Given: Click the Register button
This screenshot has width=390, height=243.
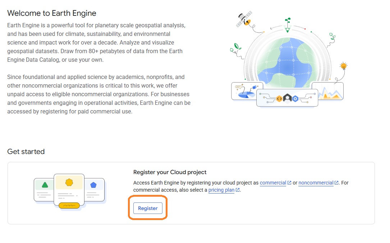Looking at the screenshot, I should (148, 208).
